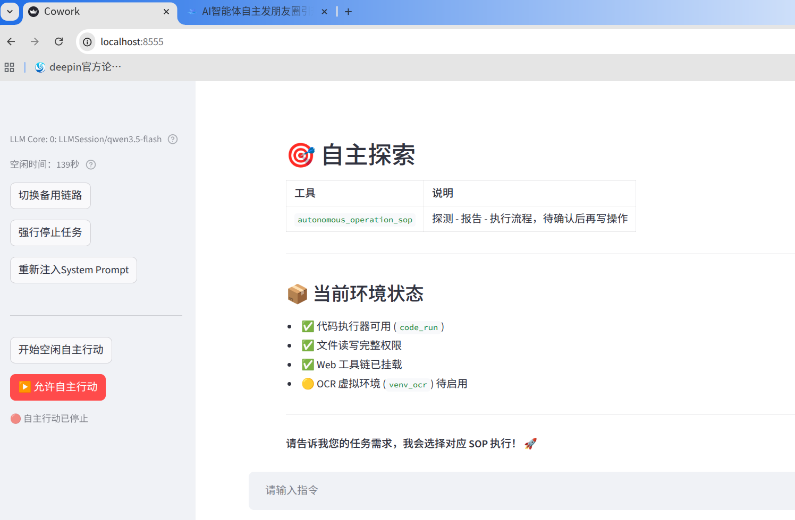The width and height of the screenshot is (795, 520).
Task: Click the browser back navigation arrow
Action: click(11, 41)
